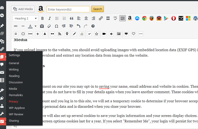Image resolution: width=198 pixels, height=129 pixels.
Task: Click the Google Play store icon
Action: tap(166, 19)
